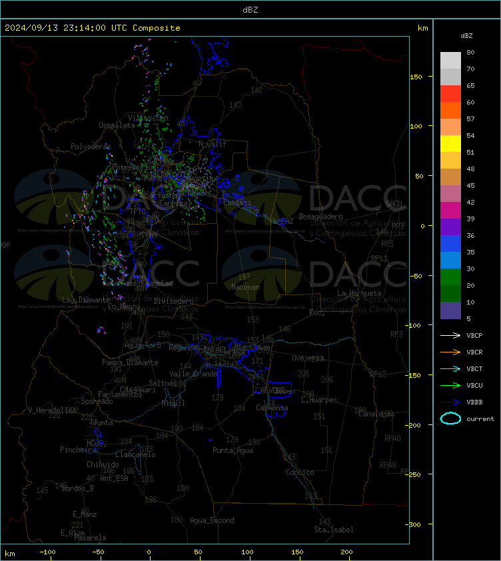Image resolution: width=501 pixels, height=561 pixels.
Task: Click the cyan 'current' ellipse icon
Action: tap(450, 418)
